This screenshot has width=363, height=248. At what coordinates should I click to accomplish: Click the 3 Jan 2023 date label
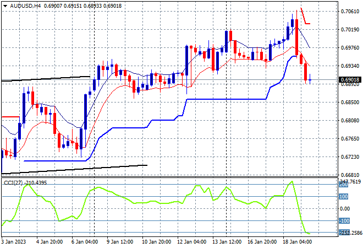(14, 242)
